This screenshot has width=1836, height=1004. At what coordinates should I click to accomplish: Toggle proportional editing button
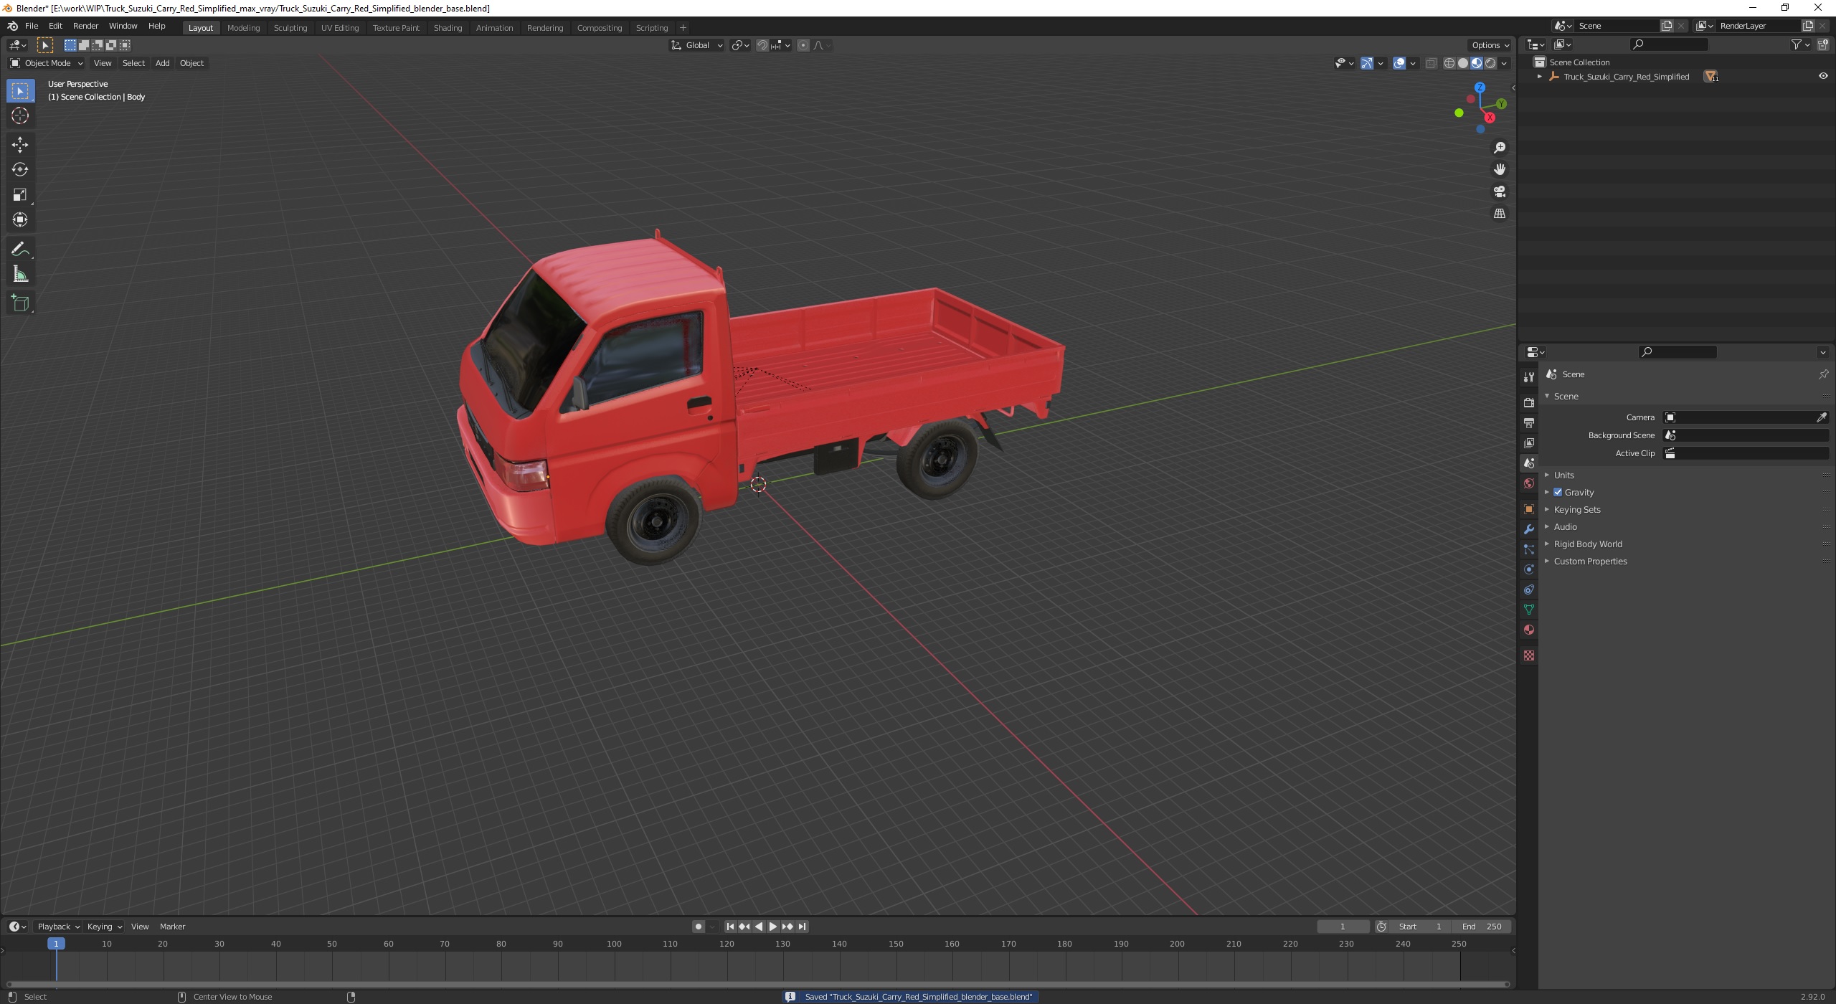tap(803, 45)
